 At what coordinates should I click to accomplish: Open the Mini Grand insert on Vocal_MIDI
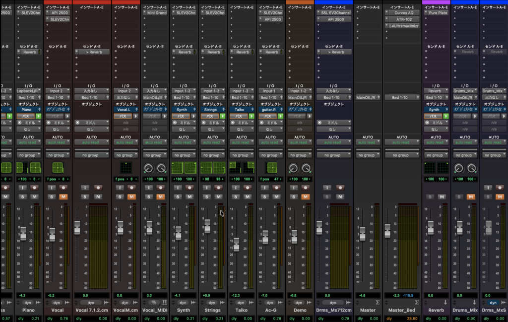click(x=157, y=13)
